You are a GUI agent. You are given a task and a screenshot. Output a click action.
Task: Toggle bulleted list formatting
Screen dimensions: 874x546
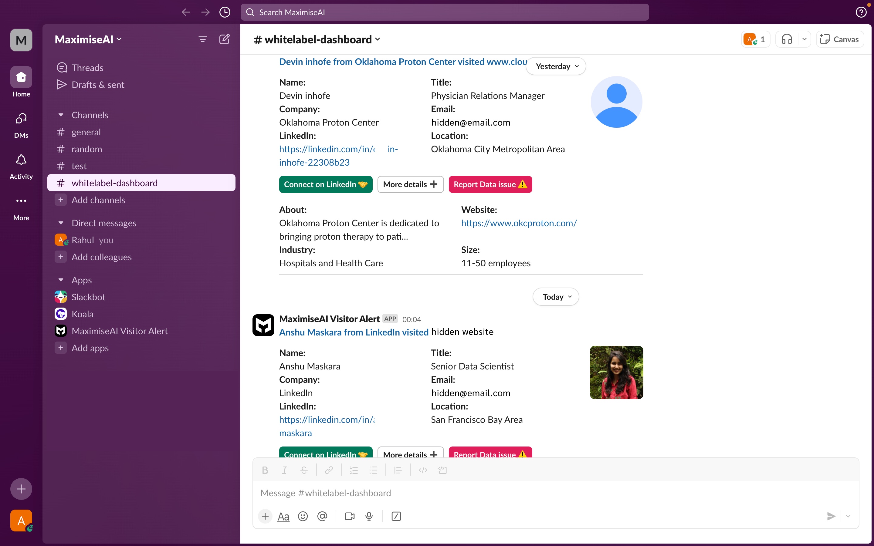(x=373, y=470)
